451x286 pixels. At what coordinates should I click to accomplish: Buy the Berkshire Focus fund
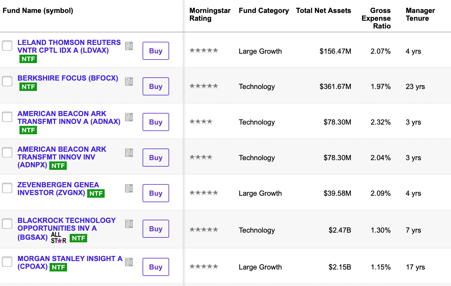coord(156,86)
